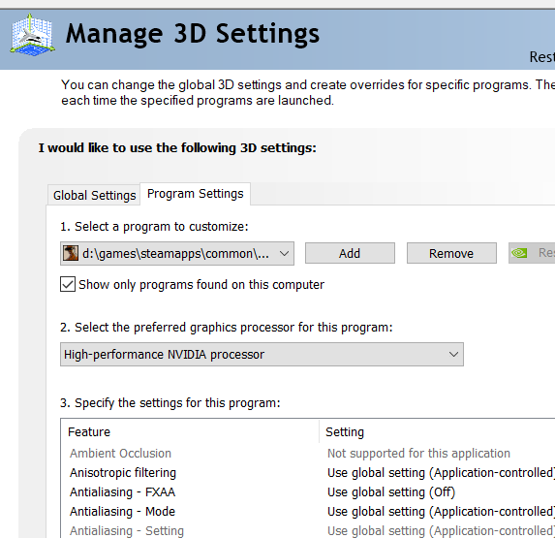Click the Feature column header

pos(89,431)
